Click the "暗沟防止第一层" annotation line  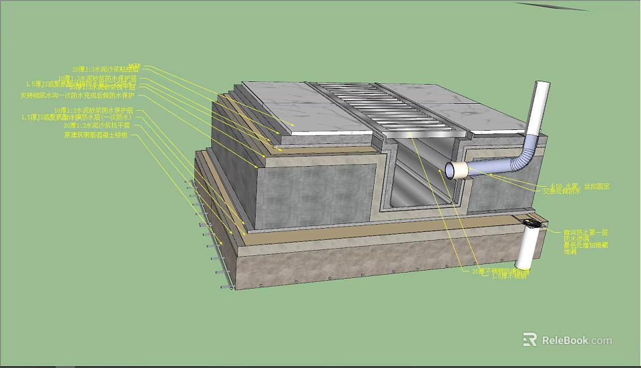(586, 233)
